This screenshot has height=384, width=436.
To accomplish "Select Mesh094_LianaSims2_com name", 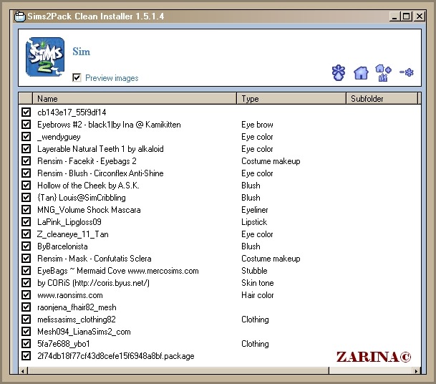I will coord(84,332).
